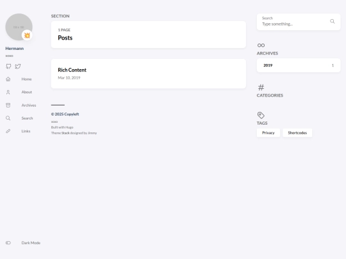
Task: Select the Shortcodes tag
Action: 297,133
